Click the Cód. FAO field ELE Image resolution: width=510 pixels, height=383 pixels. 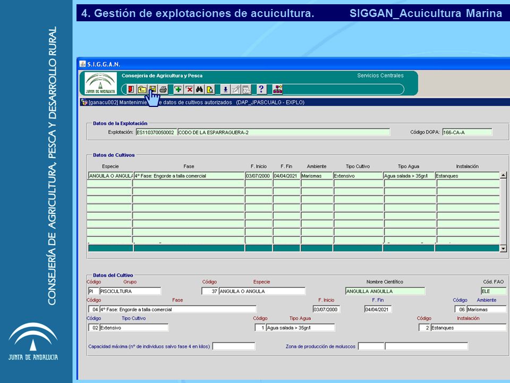(494, 291)
